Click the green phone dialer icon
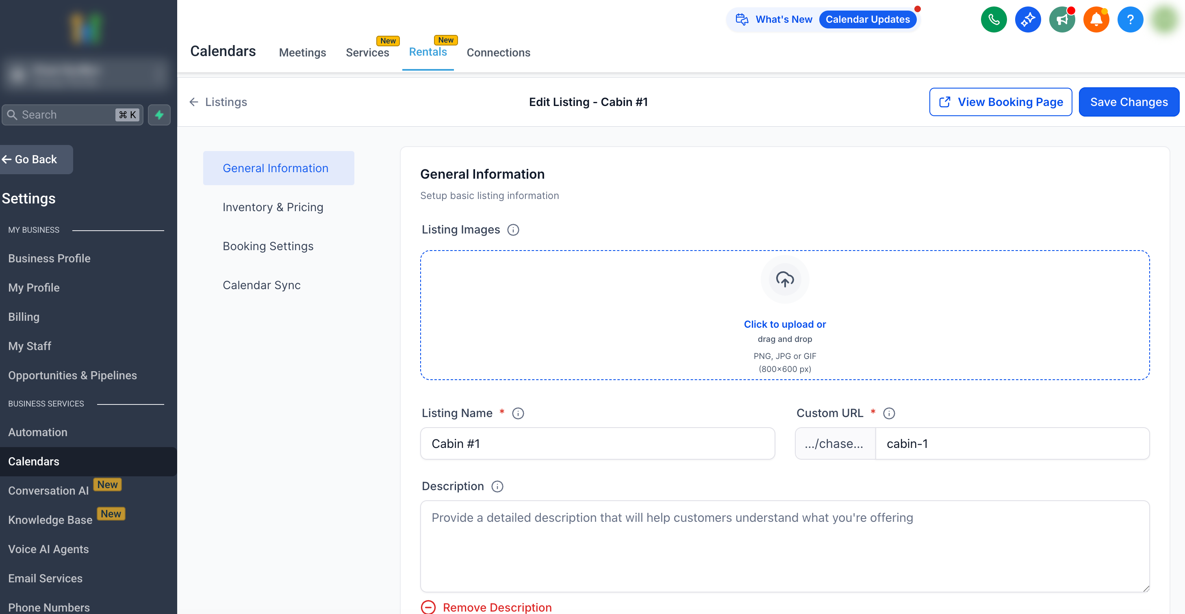The height and width of the screenshot is (614, 1185). 994,20
